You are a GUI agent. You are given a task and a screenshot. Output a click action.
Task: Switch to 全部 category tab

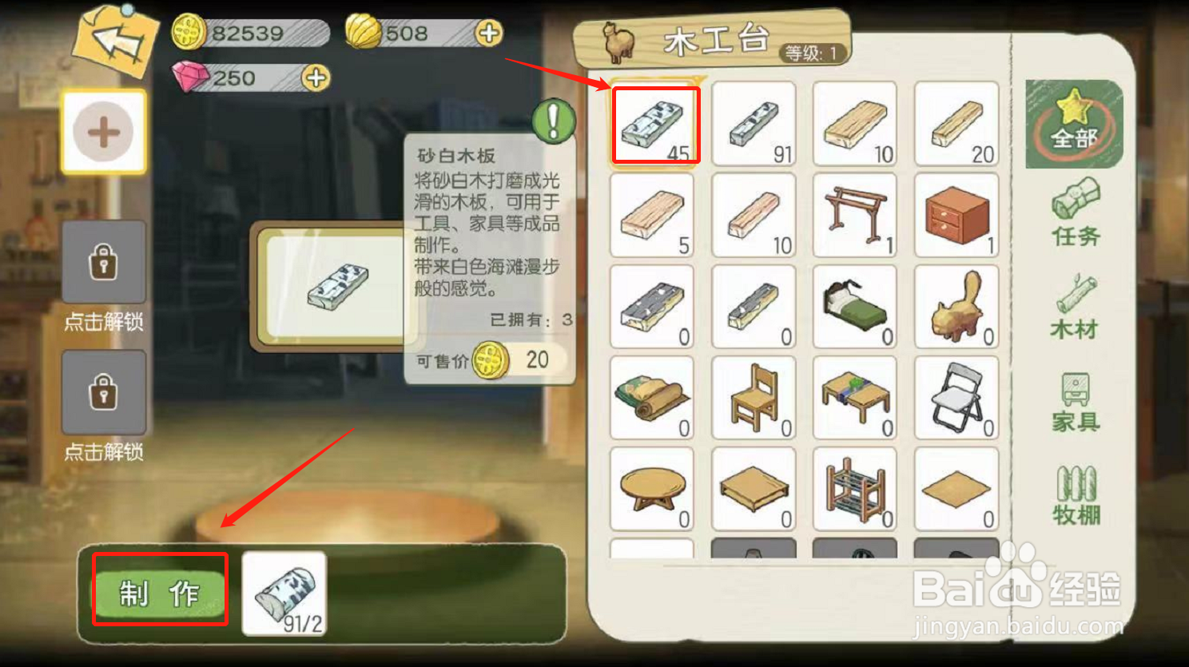click(1074, 124)
